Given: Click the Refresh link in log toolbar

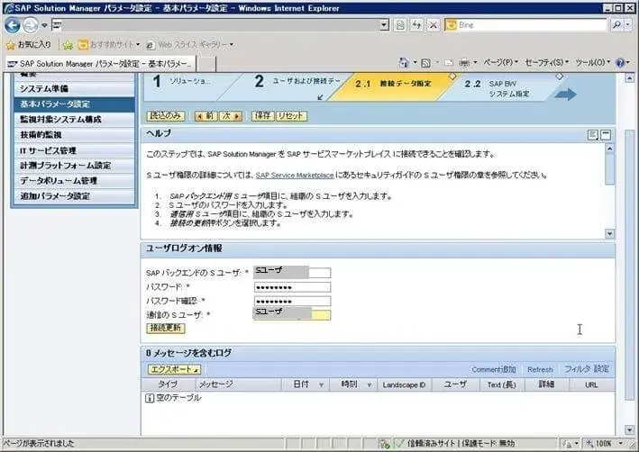Looking at the screenshot, I should [x=540, y=370].
